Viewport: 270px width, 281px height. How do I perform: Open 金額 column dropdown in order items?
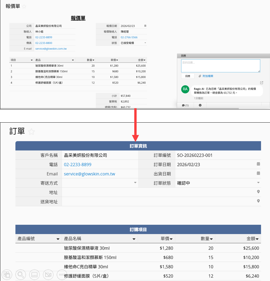(x=257, y=239)
